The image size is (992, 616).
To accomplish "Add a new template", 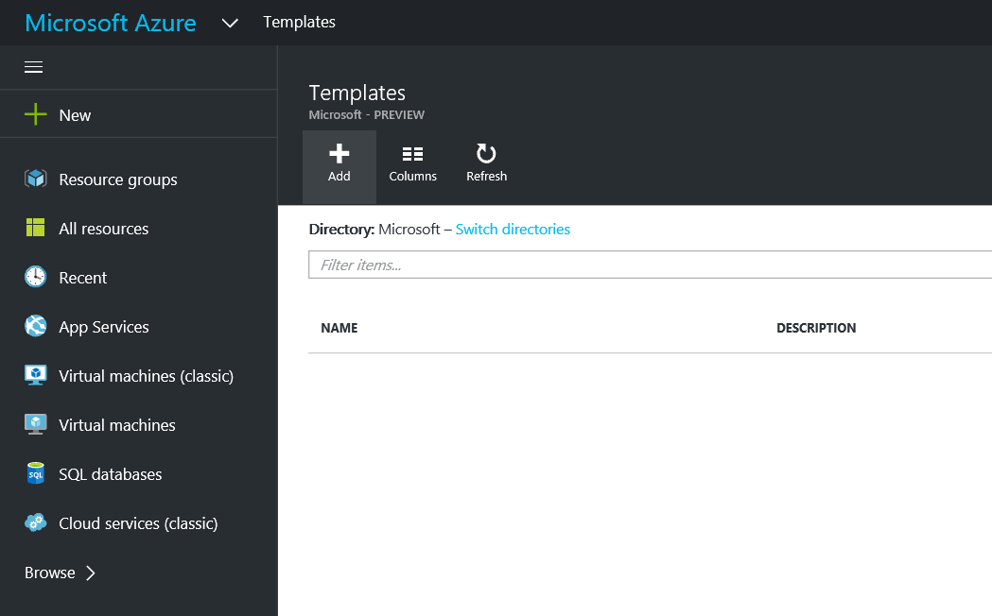I will pos(339,164).
